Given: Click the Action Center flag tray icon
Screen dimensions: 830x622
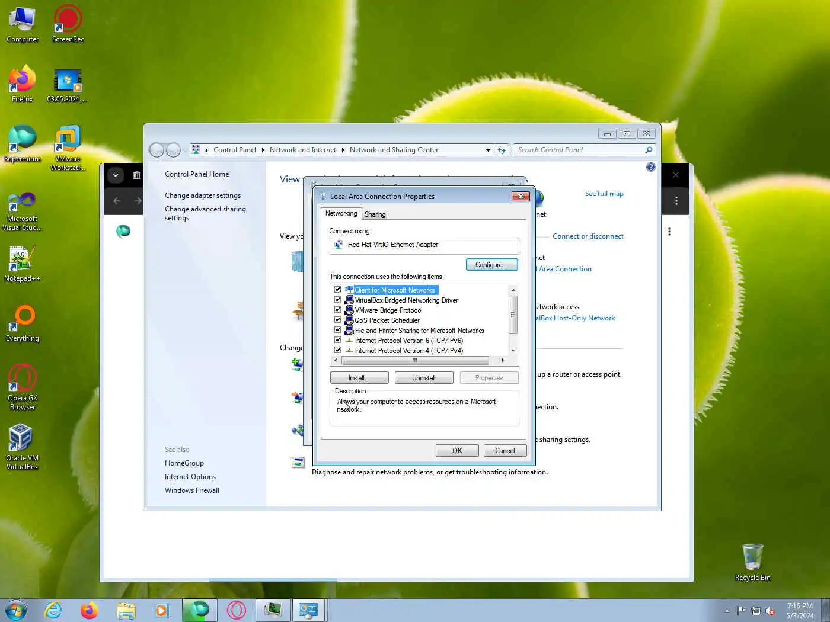Looking at the screenshot, I should pyautogui.click(x=741, y=611).
